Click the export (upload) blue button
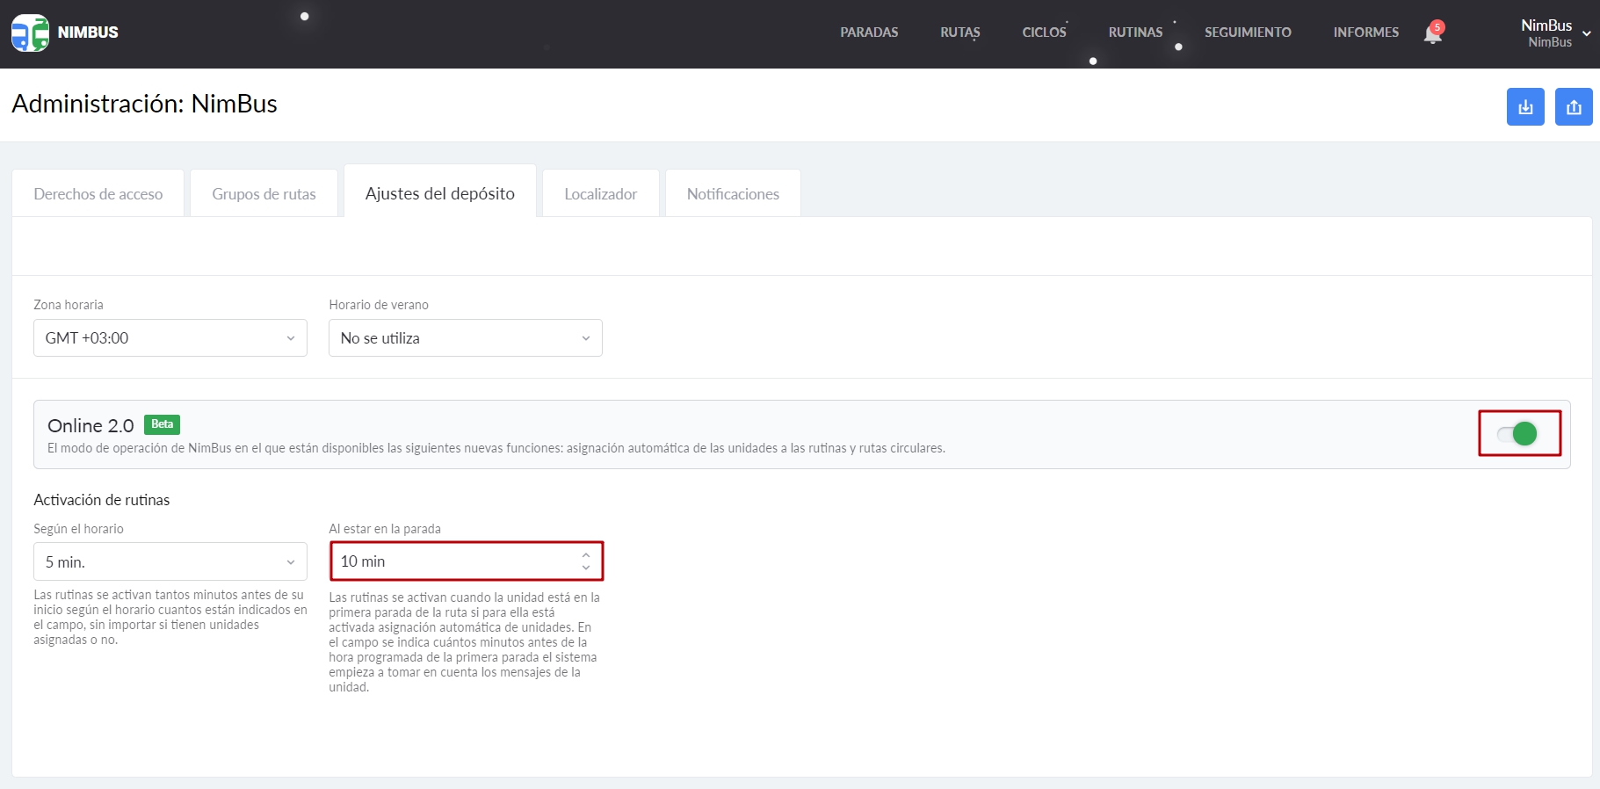Image resolution: width=1600 pixels, height=789 pixels. tap(1574, 107)
